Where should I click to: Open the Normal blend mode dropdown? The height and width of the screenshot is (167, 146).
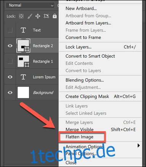coord(30,5)
